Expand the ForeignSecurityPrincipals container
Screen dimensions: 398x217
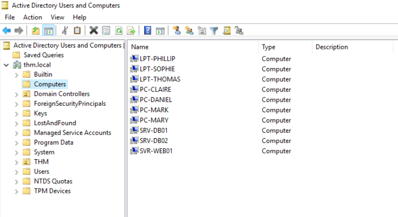[17, 104]
